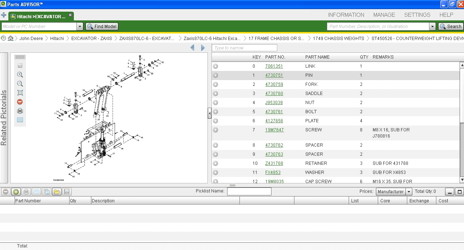Viewport: 464px width, 250px height.
Task: Open the HELP menu
Action: pyautogui.click(x=446, y=15)
